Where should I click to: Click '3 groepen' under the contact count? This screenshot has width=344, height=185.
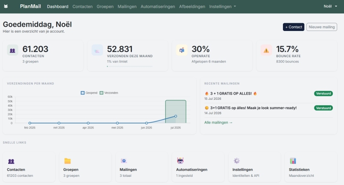coord(30,62)
